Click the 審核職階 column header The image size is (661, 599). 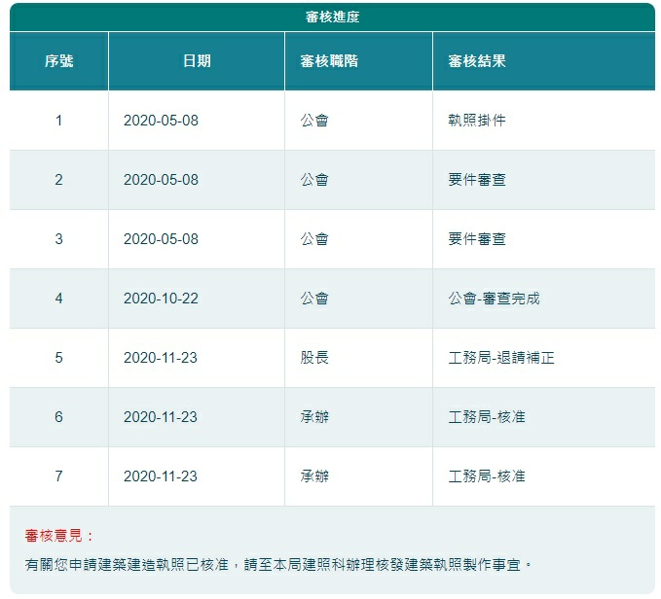(x=359, y=61)
